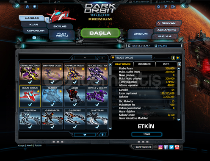Switch to the DİROİTLER tab
The width and height of the screenshot is (210, 161).
pyautogui.click(x=144, y=64)
